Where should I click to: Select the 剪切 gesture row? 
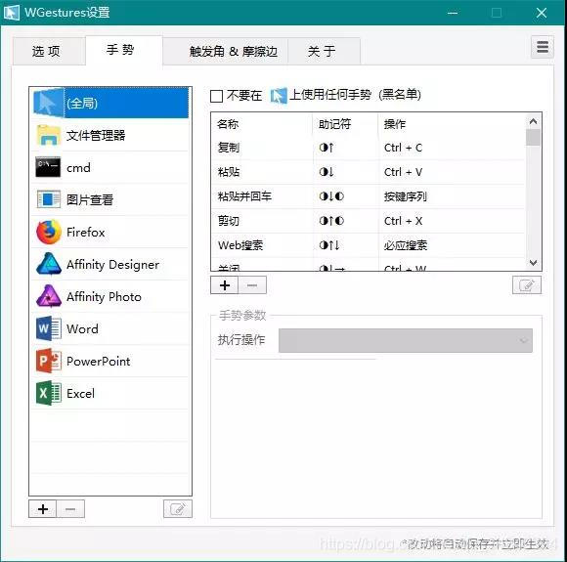point(369,221)
